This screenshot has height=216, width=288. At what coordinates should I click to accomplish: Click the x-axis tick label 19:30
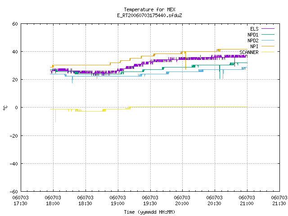150,203
